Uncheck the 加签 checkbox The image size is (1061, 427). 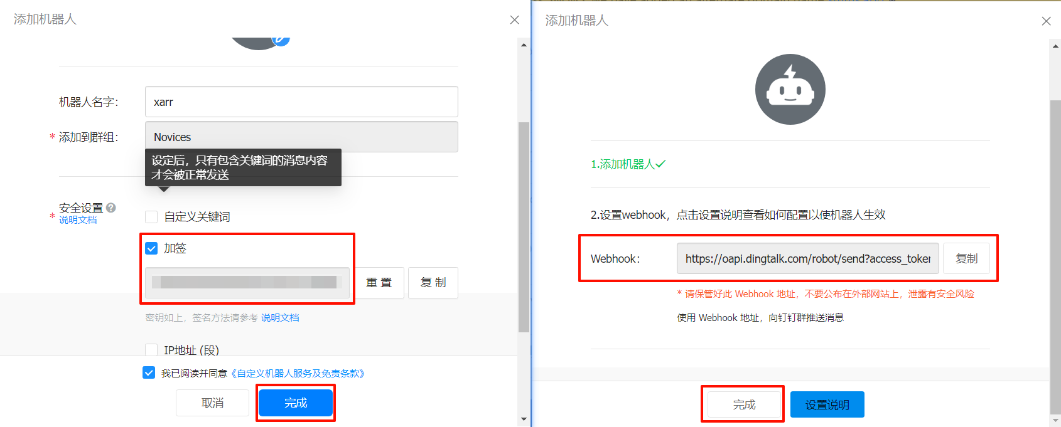151,248
